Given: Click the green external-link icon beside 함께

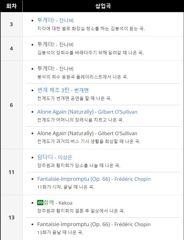Looking at the screenshot, I should pyautogui.click(x=40, y=203).
